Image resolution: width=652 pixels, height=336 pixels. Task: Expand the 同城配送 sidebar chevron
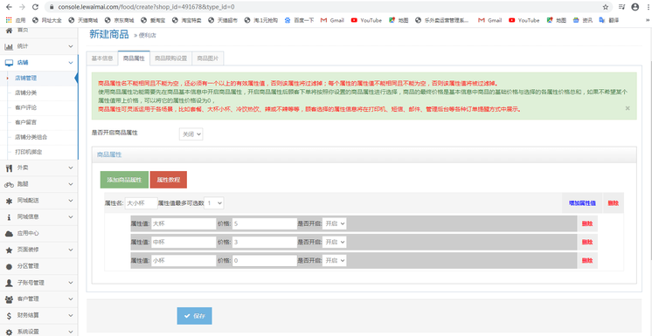(x=71, y=201)
